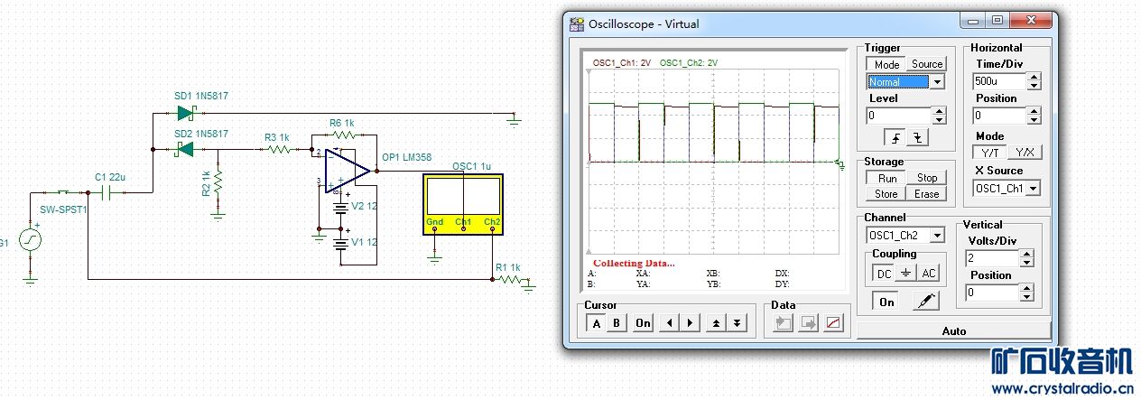Click storage Store button
This screenshot has height=400, width=1141.
coord(886,194)
